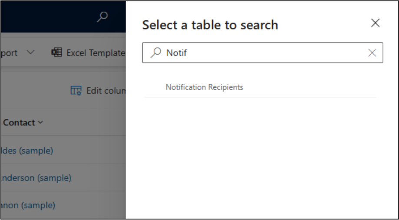The width and height of the screenshot is (399, 220).
Task: Click the partially hidden Export button
Action: coord(10,53)
